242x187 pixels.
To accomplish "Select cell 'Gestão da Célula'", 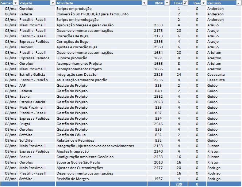I will click(x=101, y=135).
